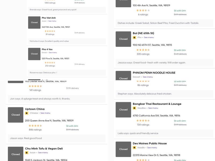View the menu for Uptown China
This screenshot has width=215, height=161.
pyautogui.click(x=45, y=113)
